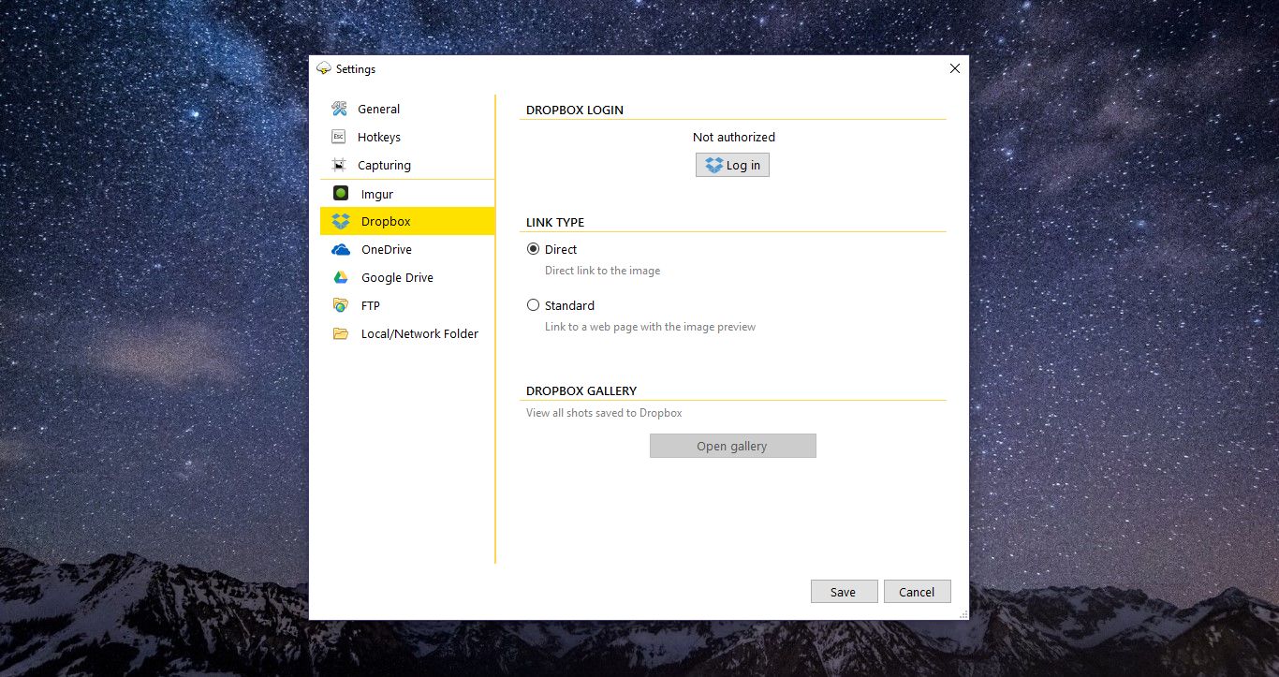
Task: Click 'View all shots saved to Dropbox' text
Action: click(604, 413)
